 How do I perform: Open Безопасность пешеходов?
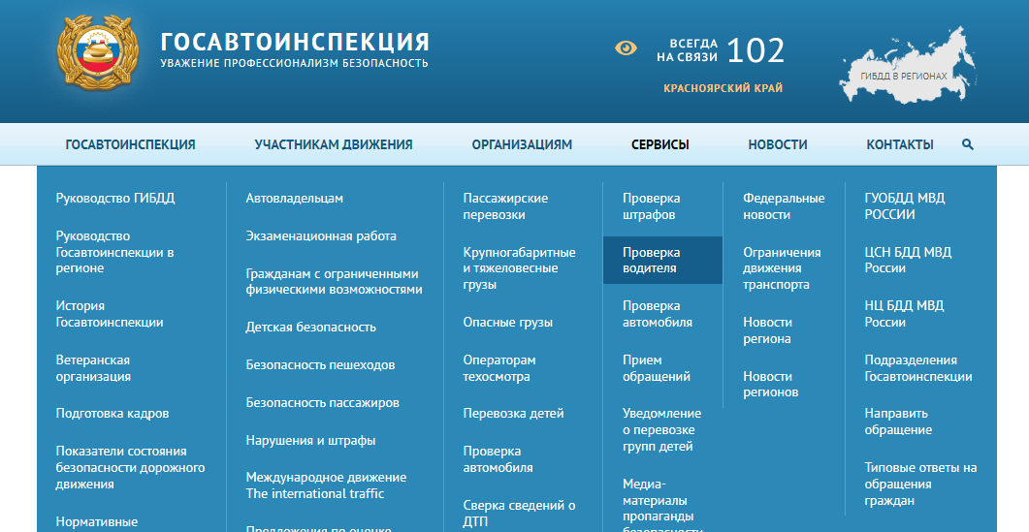tap(320, 365)
